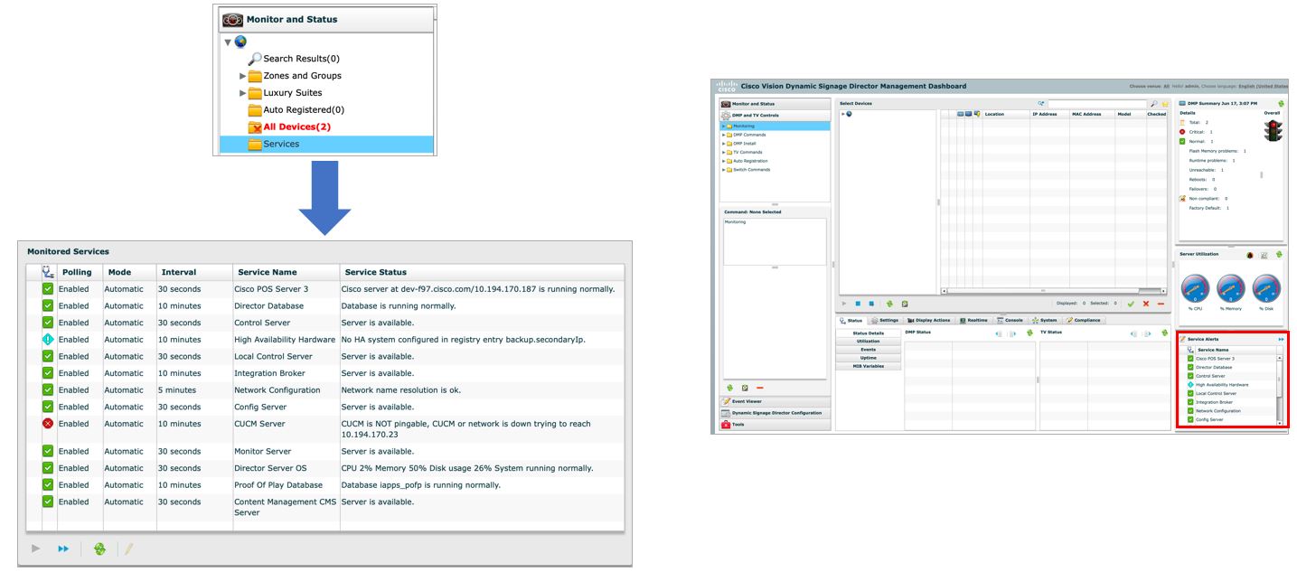Switch to the Realtime tab

click(x=974, y=320)
